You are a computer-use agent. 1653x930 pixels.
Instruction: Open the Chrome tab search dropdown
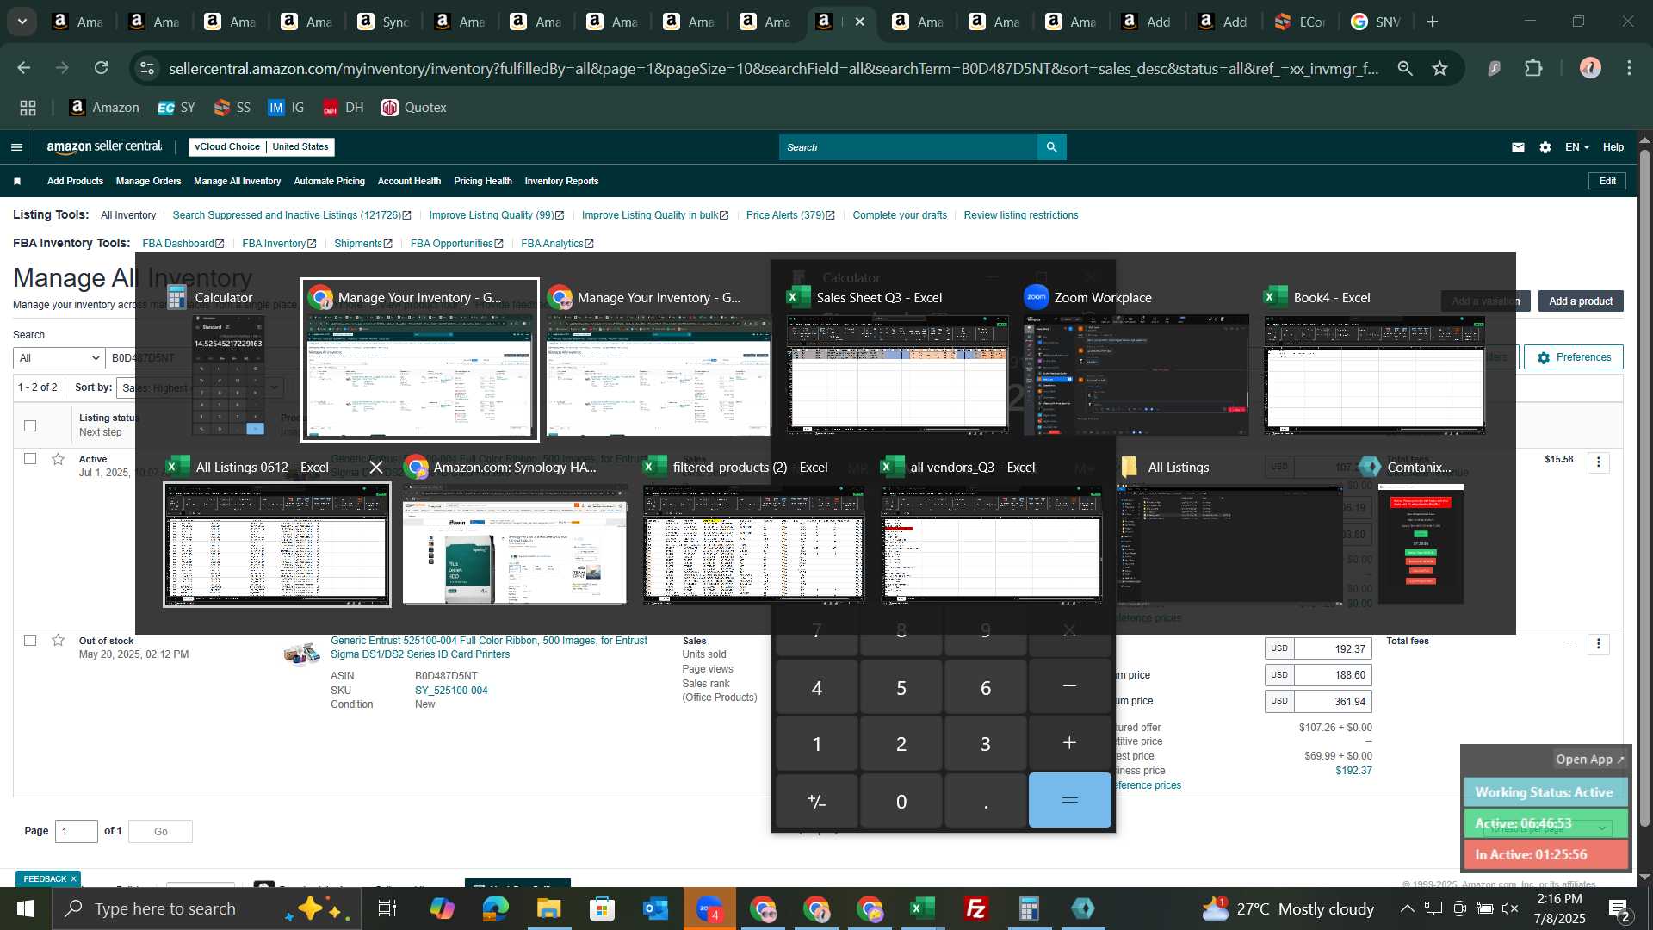tap(22, 22)
